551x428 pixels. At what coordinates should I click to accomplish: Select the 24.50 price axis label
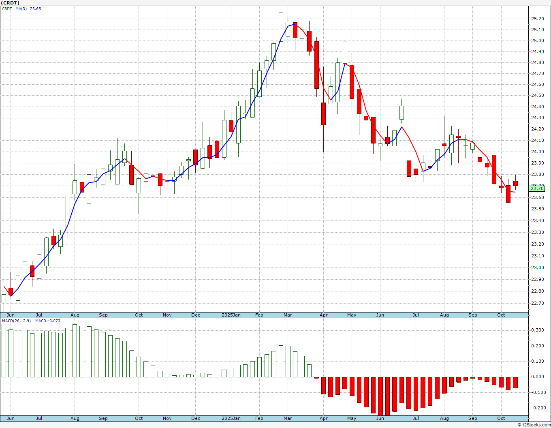tap(537, 96)
